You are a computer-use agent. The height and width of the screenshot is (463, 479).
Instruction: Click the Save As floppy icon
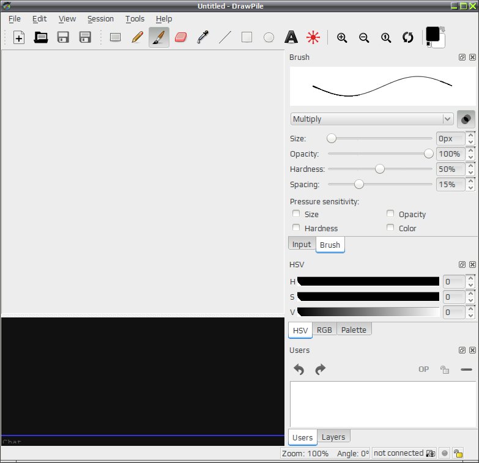click(85, 37)
